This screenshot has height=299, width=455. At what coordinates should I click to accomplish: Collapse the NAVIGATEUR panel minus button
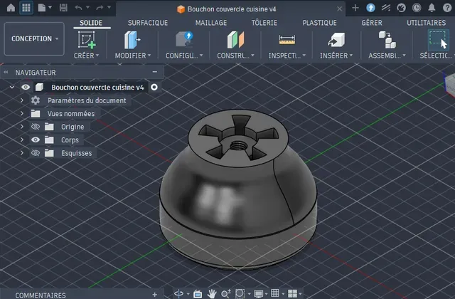coord(155,72)
